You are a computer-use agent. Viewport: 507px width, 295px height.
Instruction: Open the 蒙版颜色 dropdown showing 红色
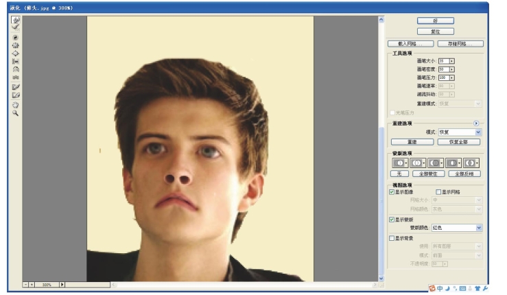(457, 228)
